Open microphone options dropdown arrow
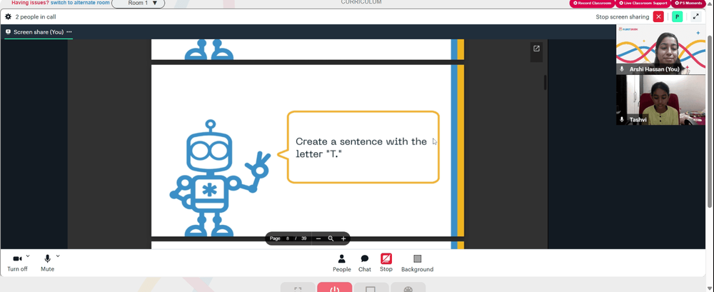This screenshot has width=714, height=292. click(x=58, y=256)
